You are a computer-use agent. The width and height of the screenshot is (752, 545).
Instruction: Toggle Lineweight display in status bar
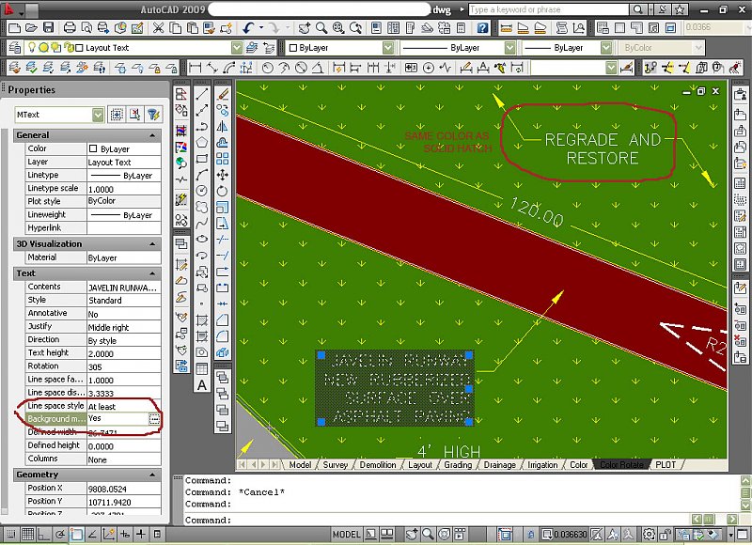pos(141,534)
